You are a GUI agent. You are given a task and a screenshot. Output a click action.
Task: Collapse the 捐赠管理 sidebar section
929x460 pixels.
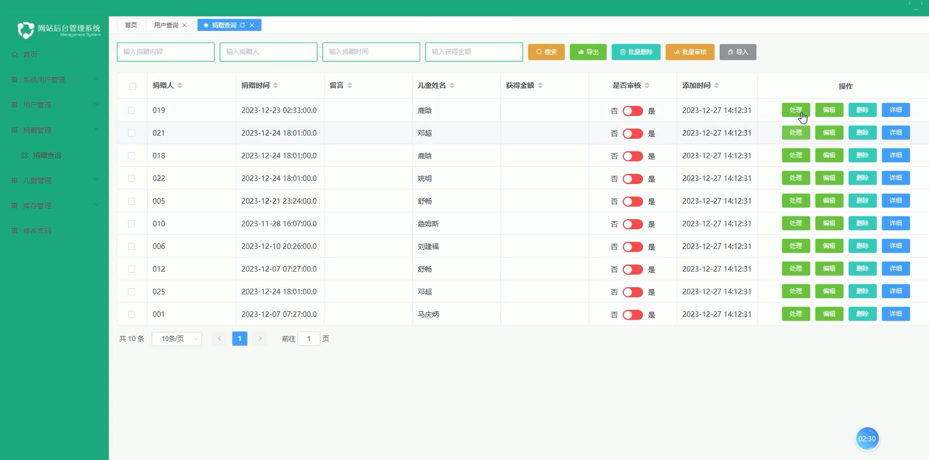tap(52, 130)
